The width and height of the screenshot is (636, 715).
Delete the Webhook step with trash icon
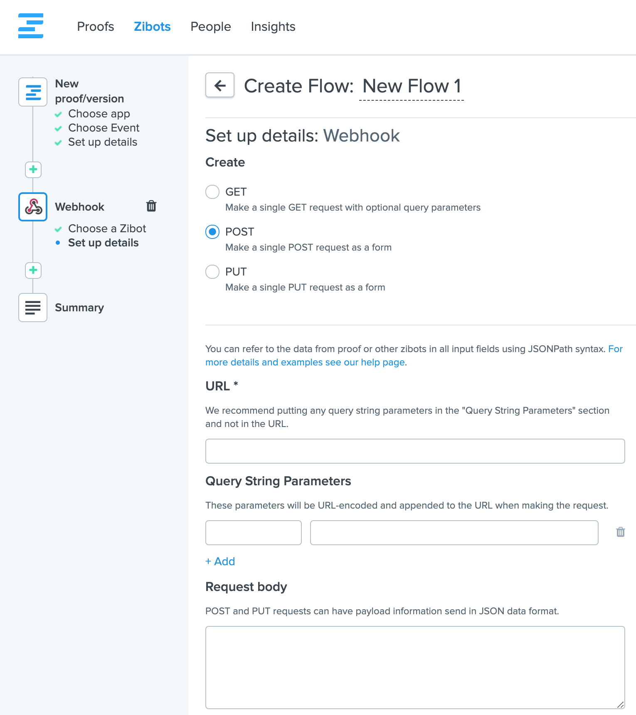pos(151,206)
